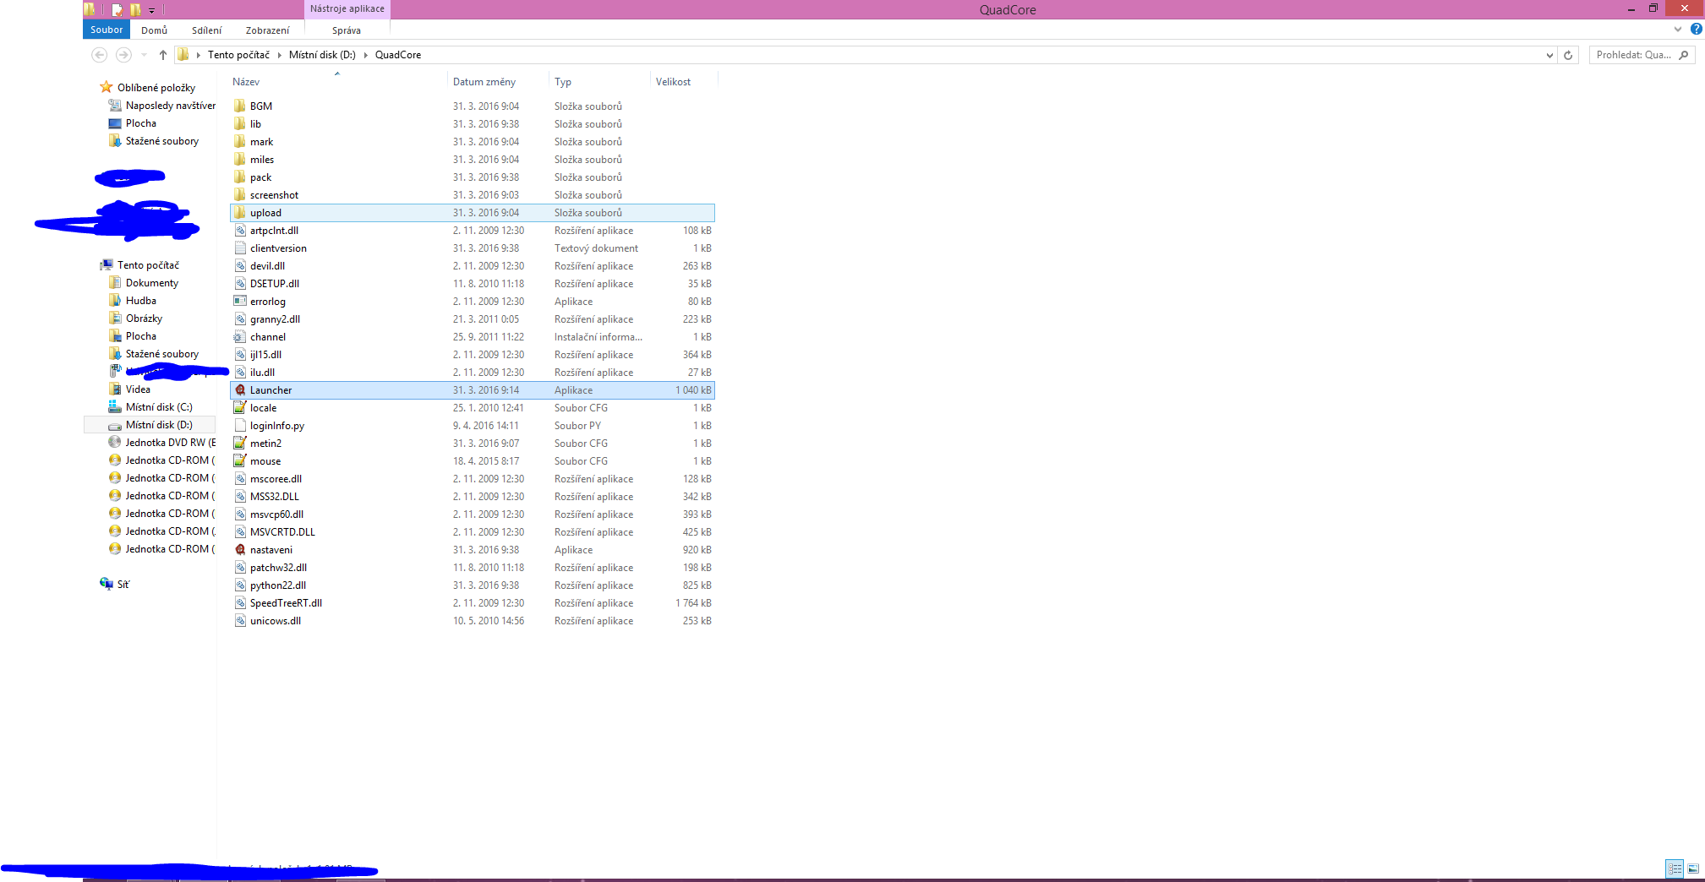This screenshot has width=1705, height=882.
Task: Open the Help question mark icon
Action: pyautogui.click(x=1696, y=29)
